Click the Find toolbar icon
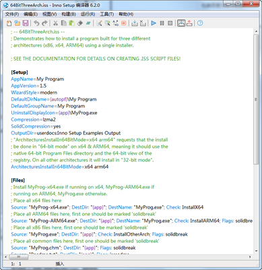262x270 pixels. [99, 23]
